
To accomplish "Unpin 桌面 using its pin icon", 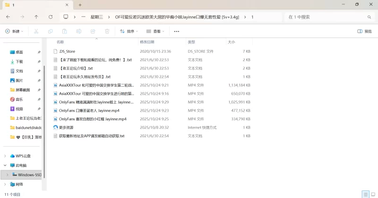I will point(39,52).
